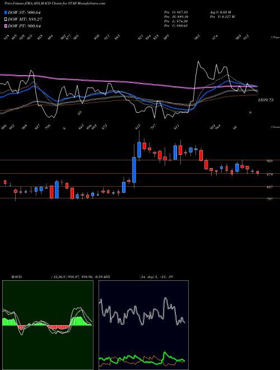Click the last red candlestick on the right
Screen dimensions: 280x370
(x=258, y=172)
